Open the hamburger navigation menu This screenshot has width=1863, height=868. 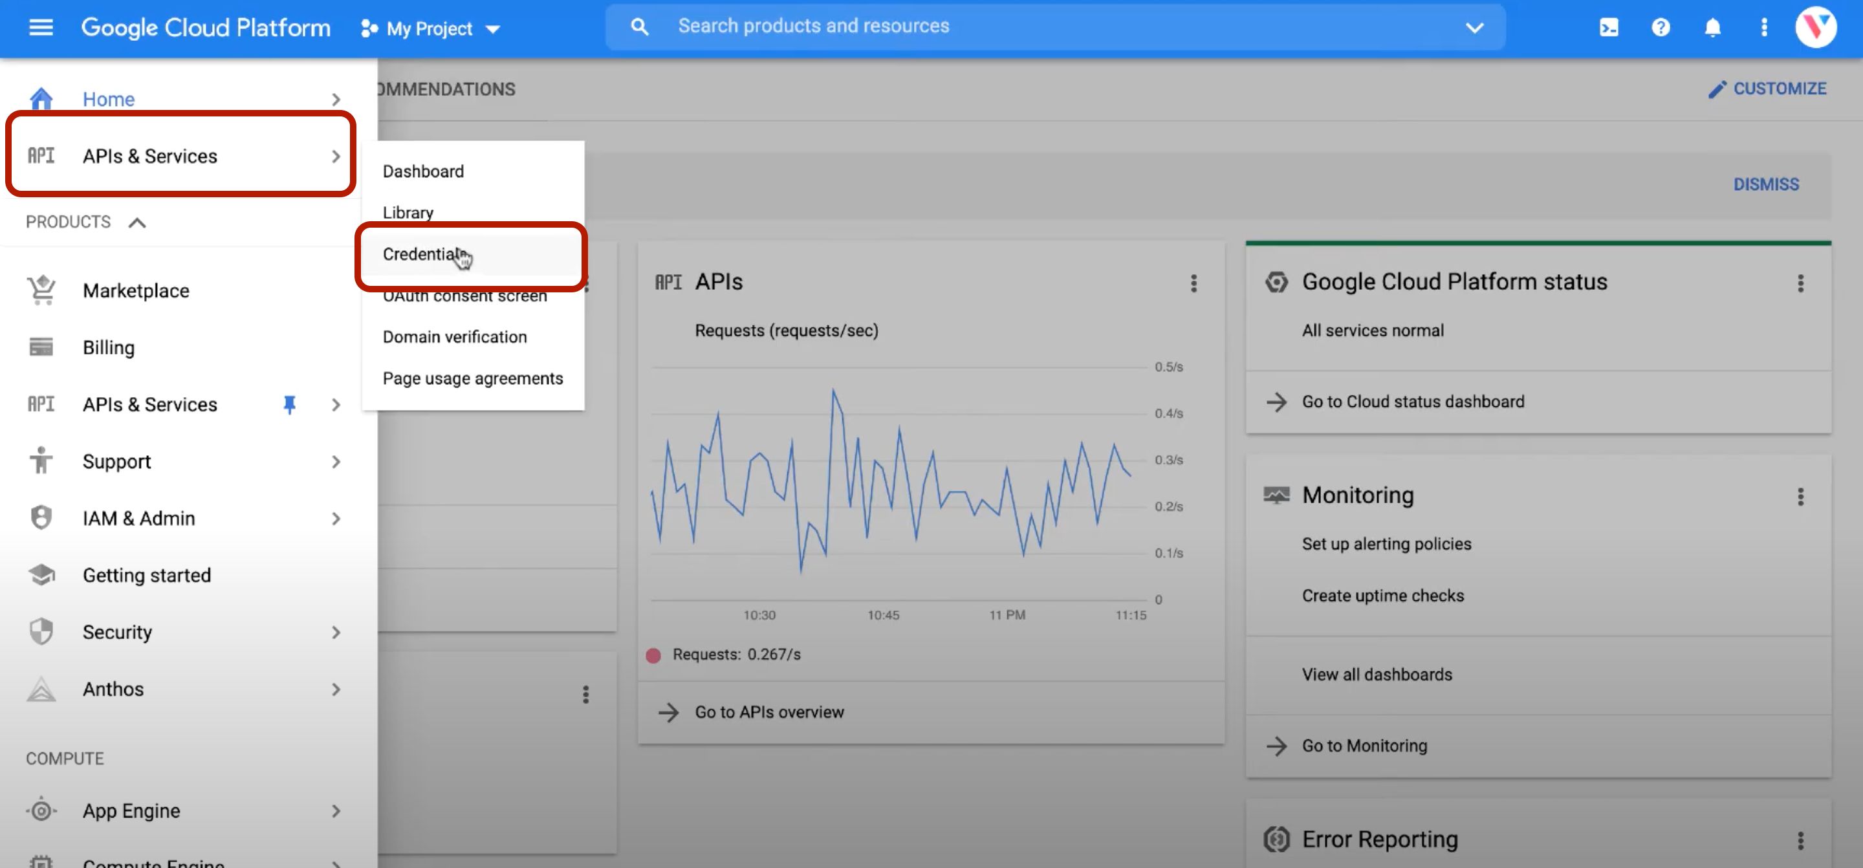[x=41, y=27]
